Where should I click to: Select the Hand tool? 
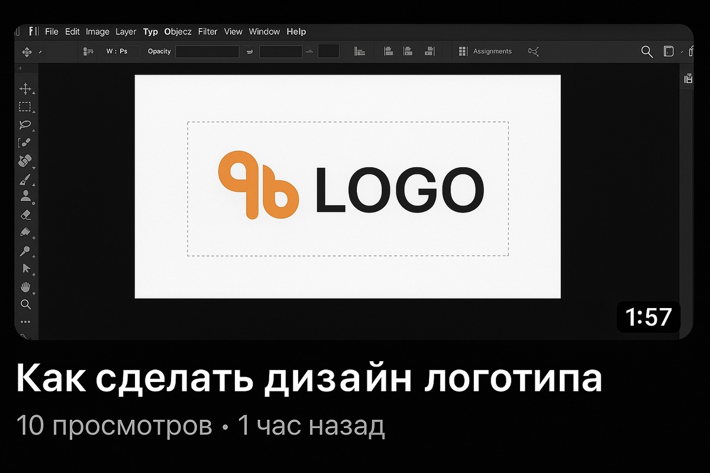(25, 287)
